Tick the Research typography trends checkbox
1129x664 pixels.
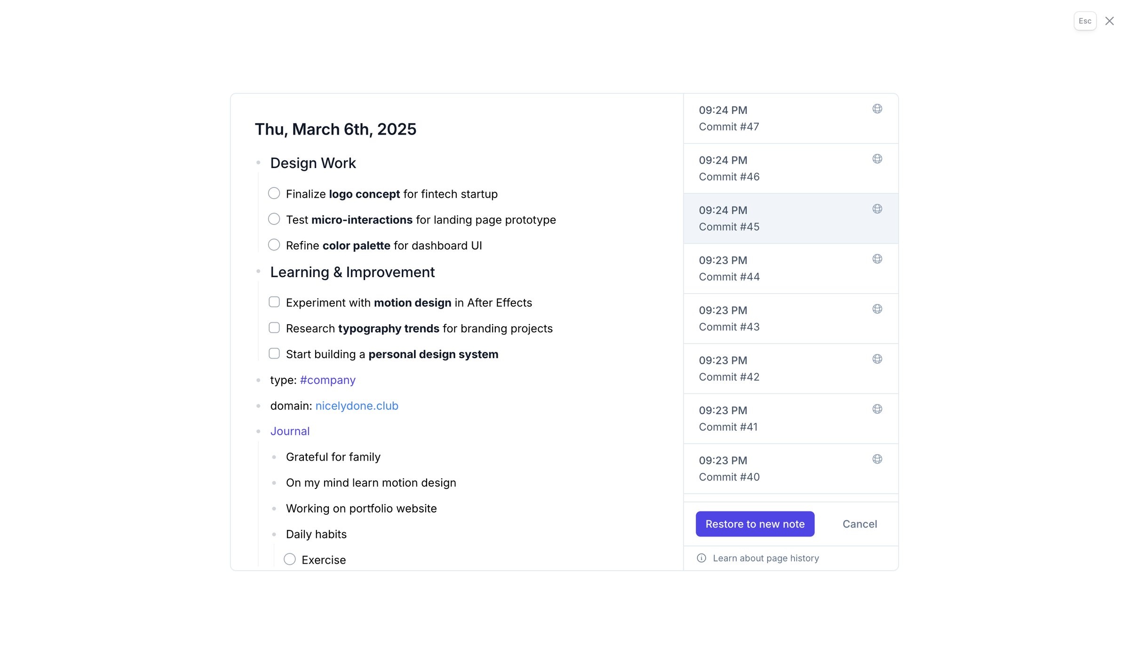pos(274,328)
